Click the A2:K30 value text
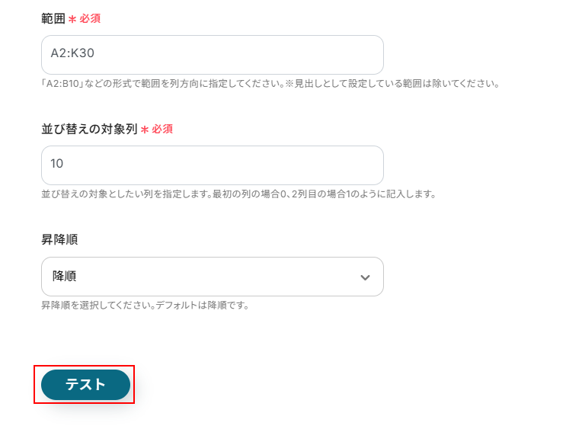 [x=72, y=55]
